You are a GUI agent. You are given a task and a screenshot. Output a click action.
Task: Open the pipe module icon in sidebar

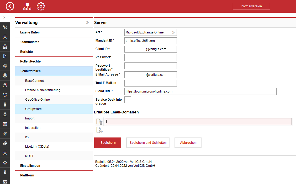[x=5, y=27]
